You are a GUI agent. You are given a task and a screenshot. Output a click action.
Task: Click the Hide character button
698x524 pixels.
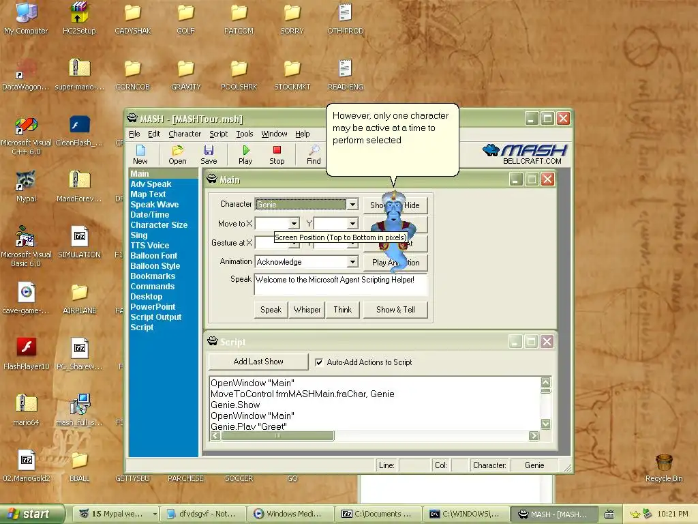click(412, 205)
